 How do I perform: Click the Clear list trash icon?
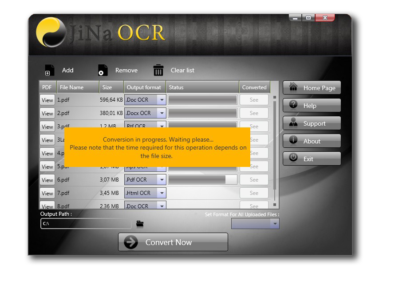158,70
